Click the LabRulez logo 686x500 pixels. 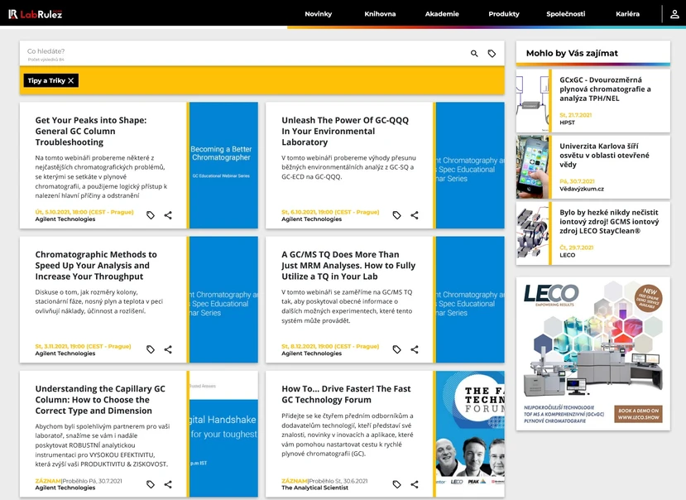point(35,14)
